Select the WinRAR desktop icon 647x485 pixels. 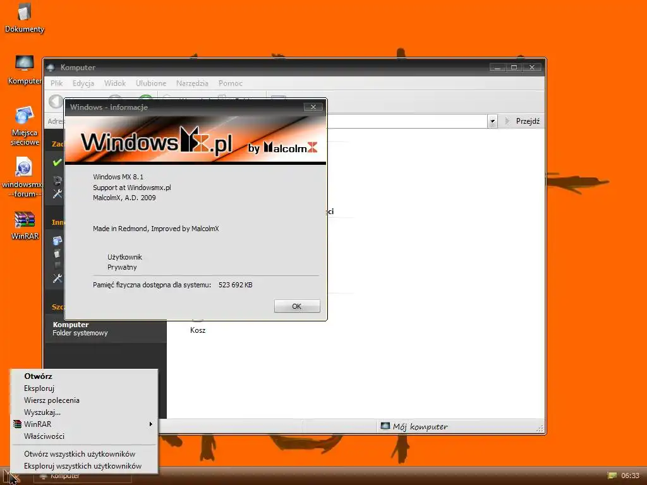tap(25, 225)
